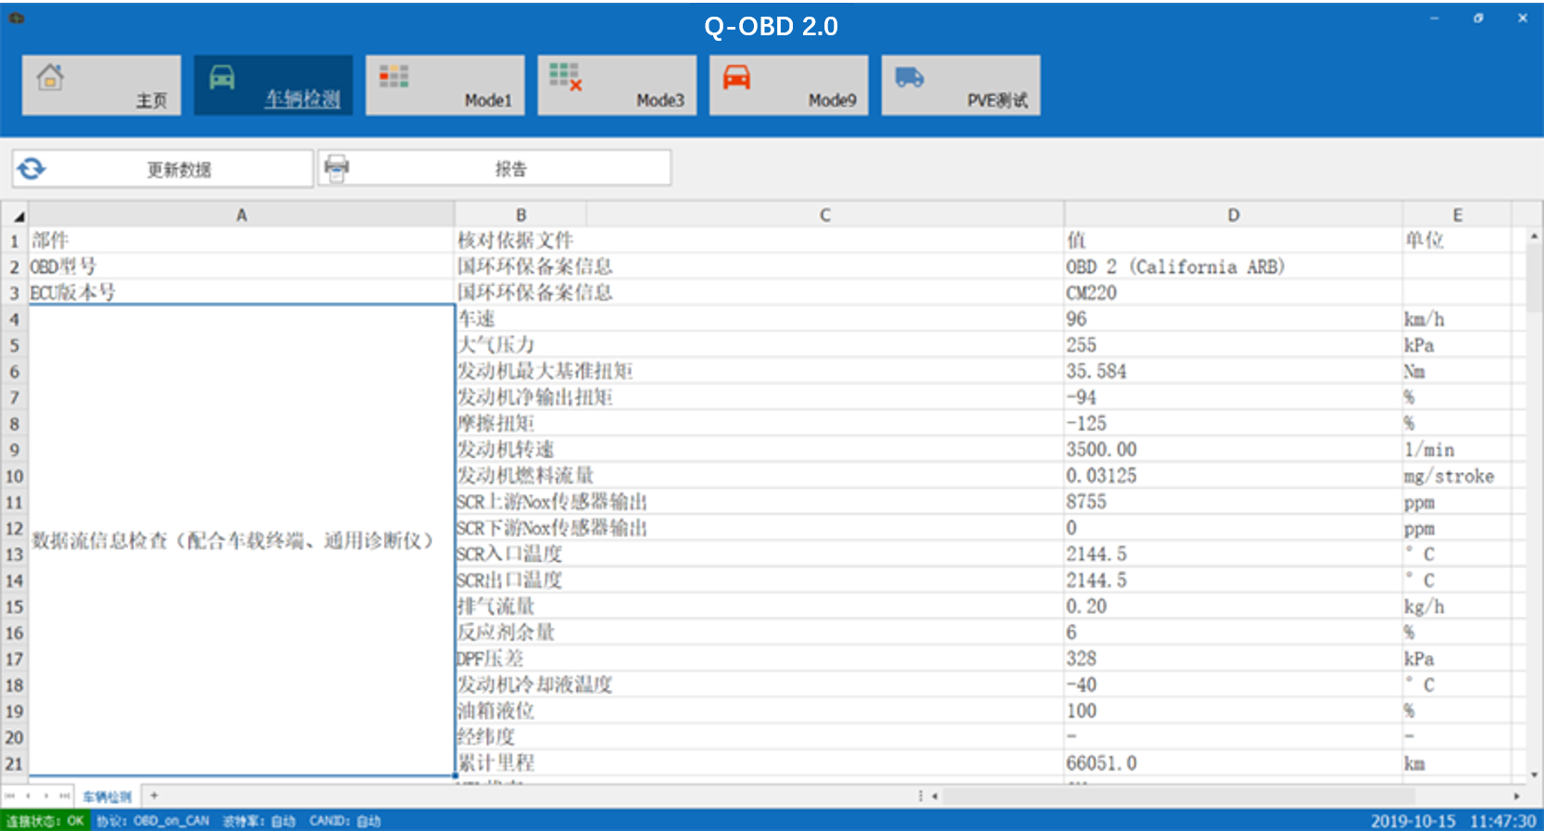Click status bar 协议 OBD_on_CAN entry

click(153, 821)
